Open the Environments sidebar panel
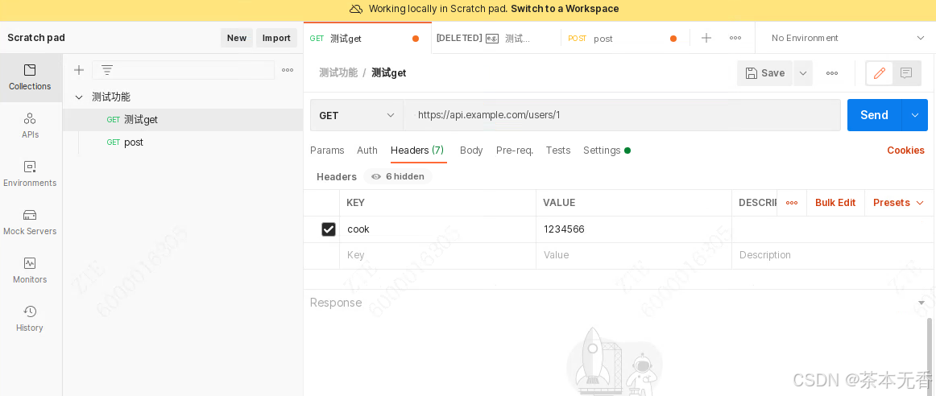This screenshot has width=936, height=396. (30, 174)
